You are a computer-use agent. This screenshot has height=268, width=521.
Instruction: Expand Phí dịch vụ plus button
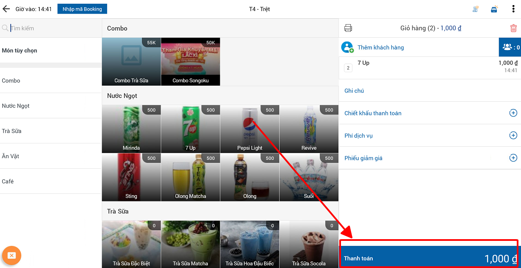513,135
